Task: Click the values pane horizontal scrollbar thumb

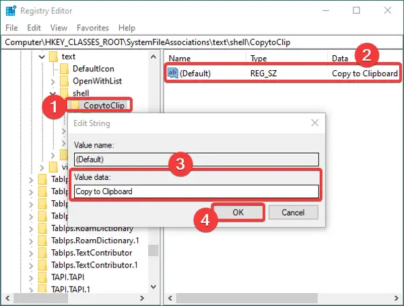Action: pos(246,299)
